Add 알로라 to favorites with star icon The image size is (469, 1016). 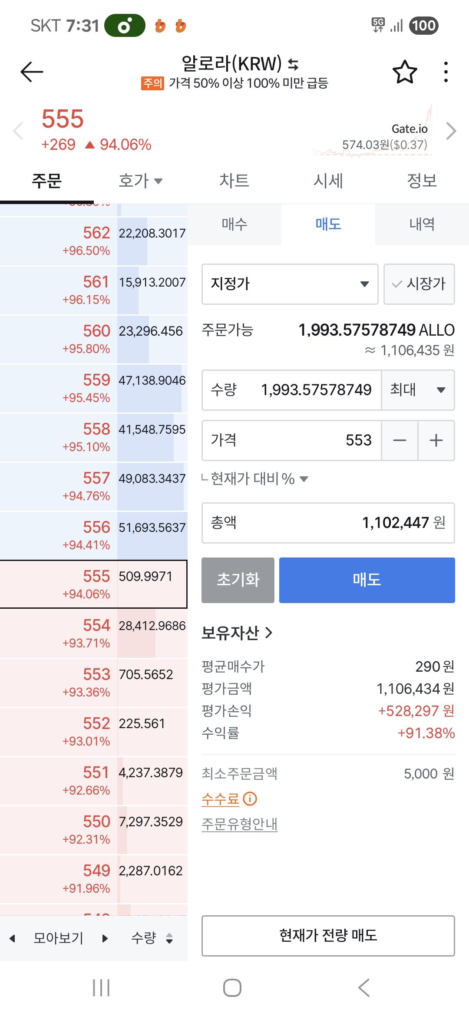click(405, 72)
